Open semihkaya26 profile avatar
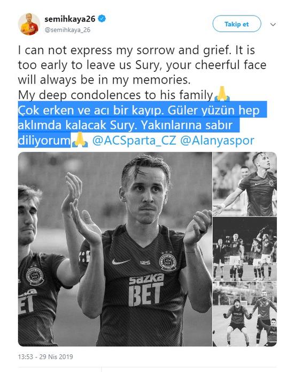The height and width of the screenshot is (372, 294). [x=29, y=24]
